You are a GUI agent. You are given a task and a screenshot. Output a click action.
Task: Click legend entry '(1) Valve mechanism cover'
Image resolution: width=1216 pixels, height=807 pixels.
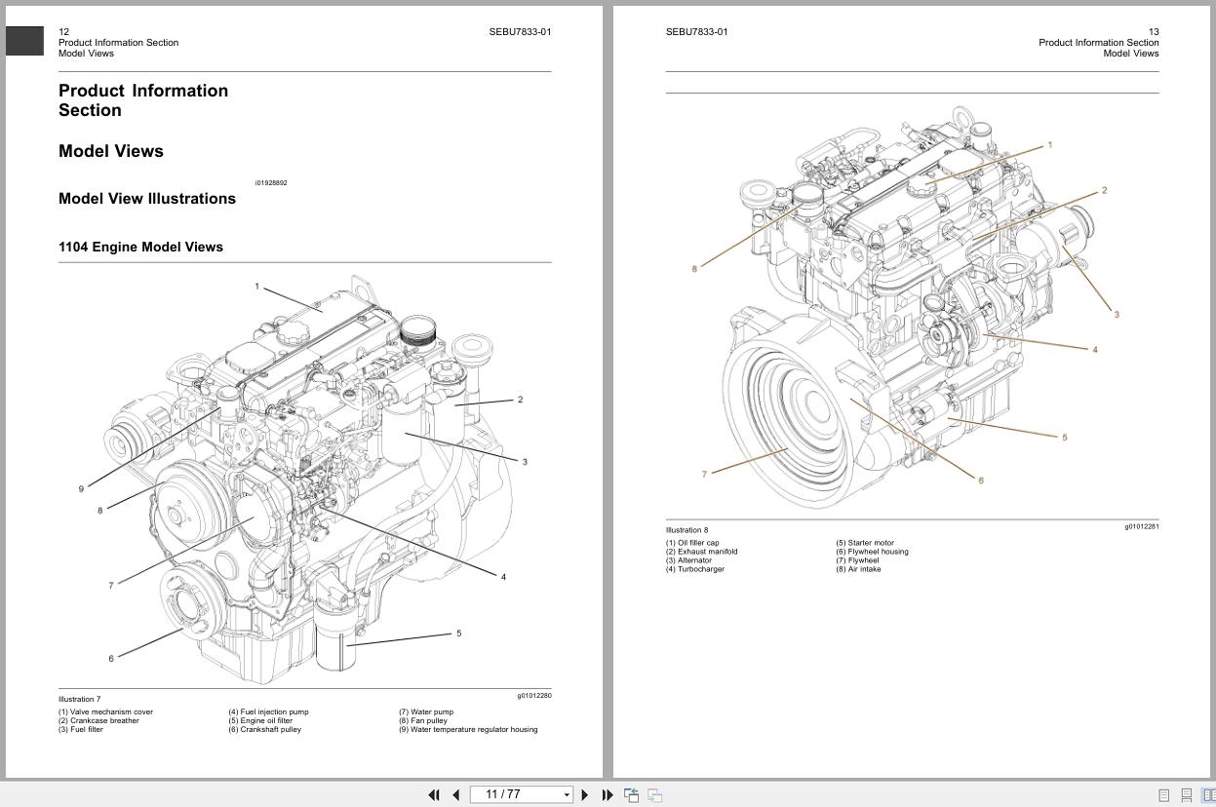pos(105,711)
